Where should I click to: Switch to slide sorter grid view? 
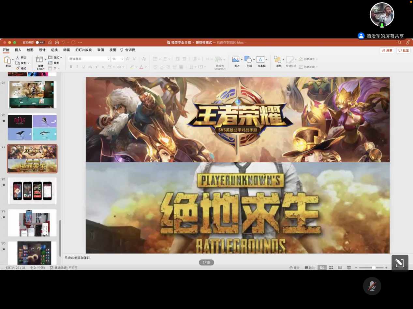[331, 268]
